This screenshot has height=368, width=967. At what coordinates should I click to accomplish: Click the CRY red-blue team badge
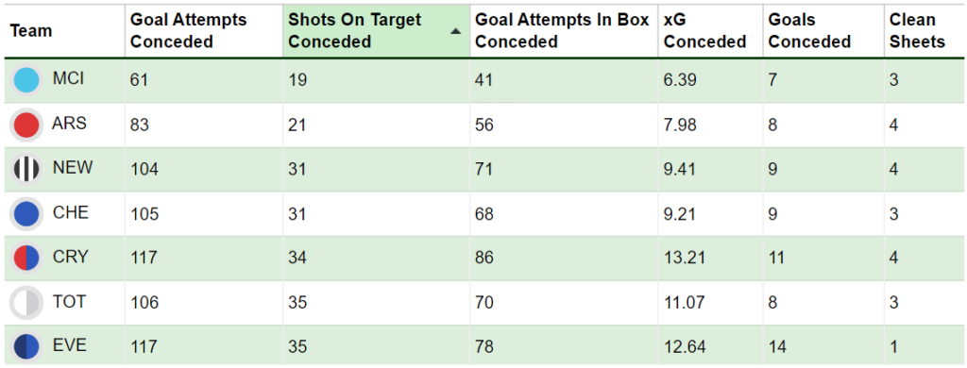[26, 259]
